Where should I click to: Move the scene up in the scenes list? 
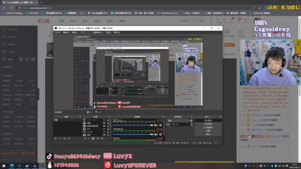[65, 138]
